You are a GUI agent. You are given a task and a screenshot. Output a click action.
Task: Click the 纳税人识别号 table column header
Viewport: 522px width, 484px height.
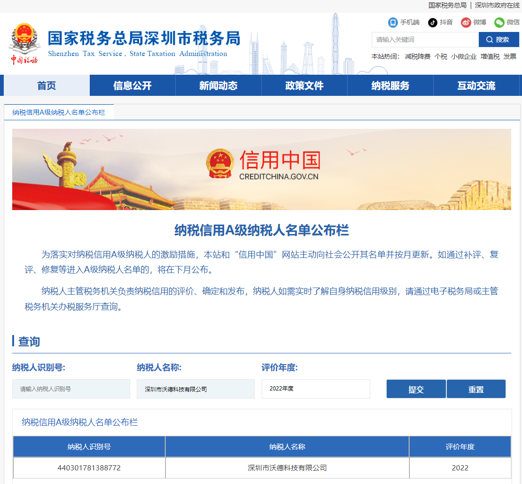[x=89, y=447]
